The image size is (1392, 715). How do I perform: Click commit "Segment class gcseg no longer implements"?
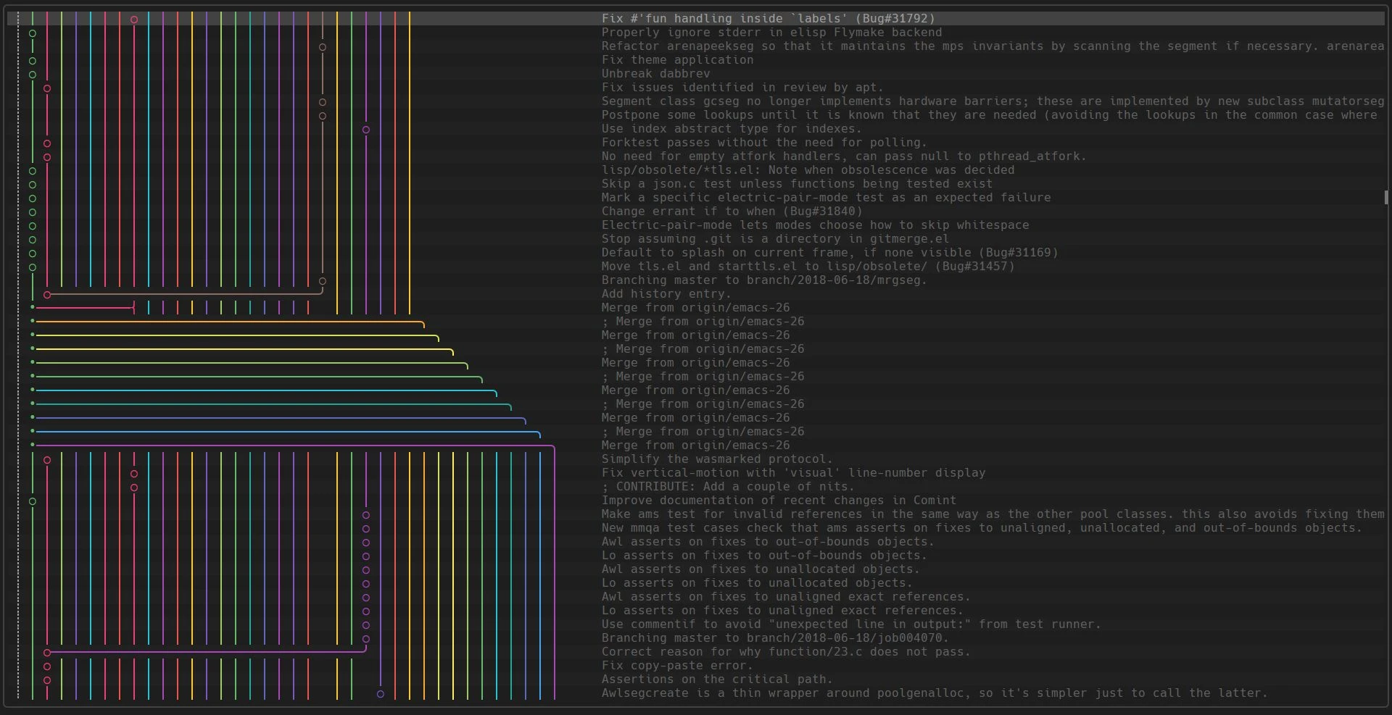point(993,101)
